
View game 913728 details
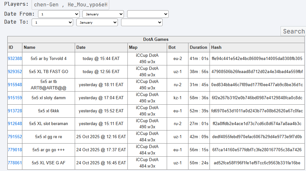[x=15, y=111]
